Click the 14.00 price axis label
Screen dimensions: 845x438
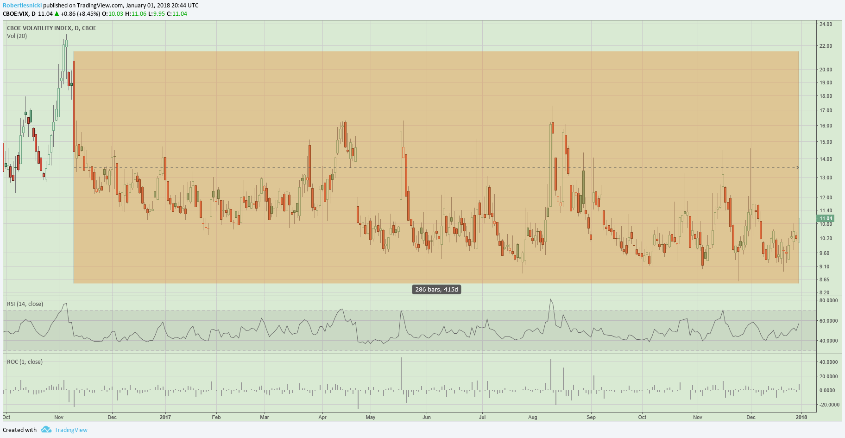pyautogui.click(x=826, y=159)
